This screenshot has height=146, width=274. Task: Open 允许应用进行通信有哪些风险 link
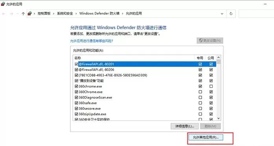coord(92,41)
